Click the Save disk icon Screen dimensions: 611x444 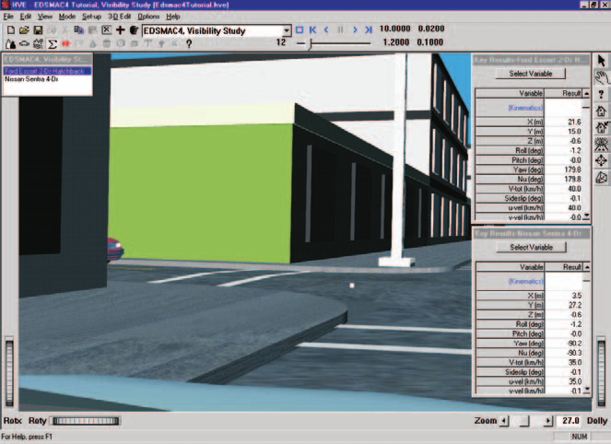point(38,30)
